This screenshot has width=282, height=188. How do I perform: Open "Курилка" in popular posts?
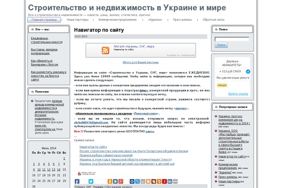(x=225, y=172)
